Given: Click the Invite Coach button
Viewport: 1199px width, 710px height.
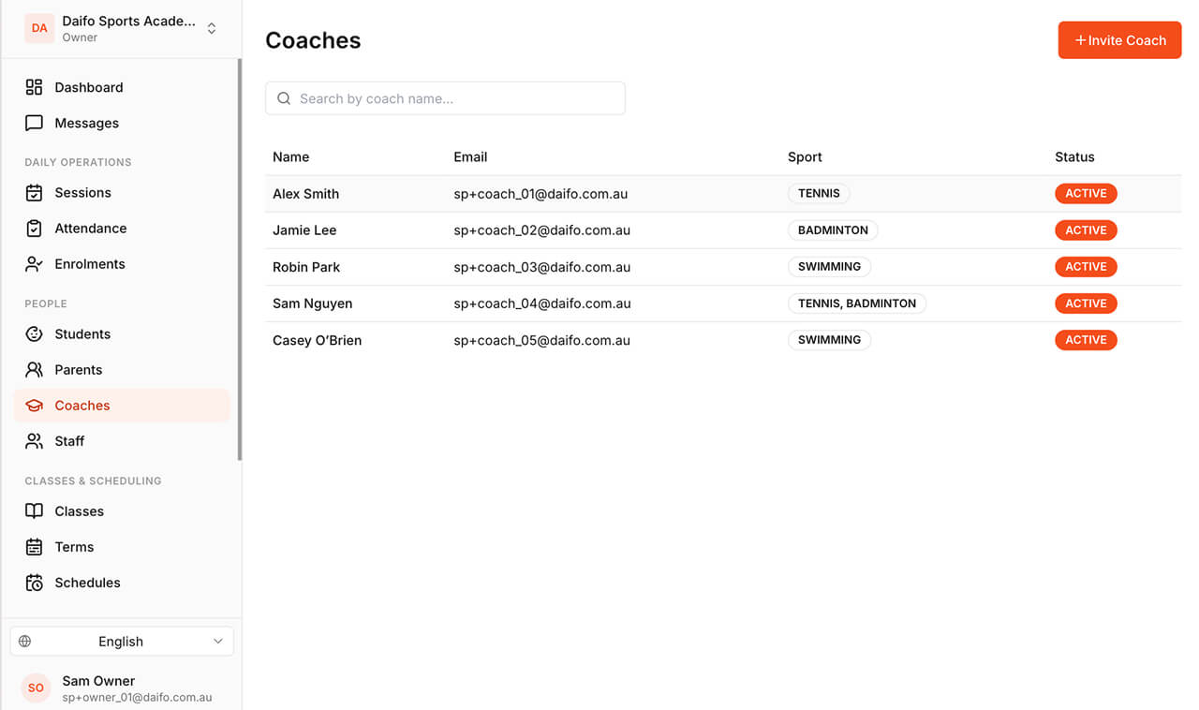Looking at the screenshot, I should click(x=1119, y=40).
